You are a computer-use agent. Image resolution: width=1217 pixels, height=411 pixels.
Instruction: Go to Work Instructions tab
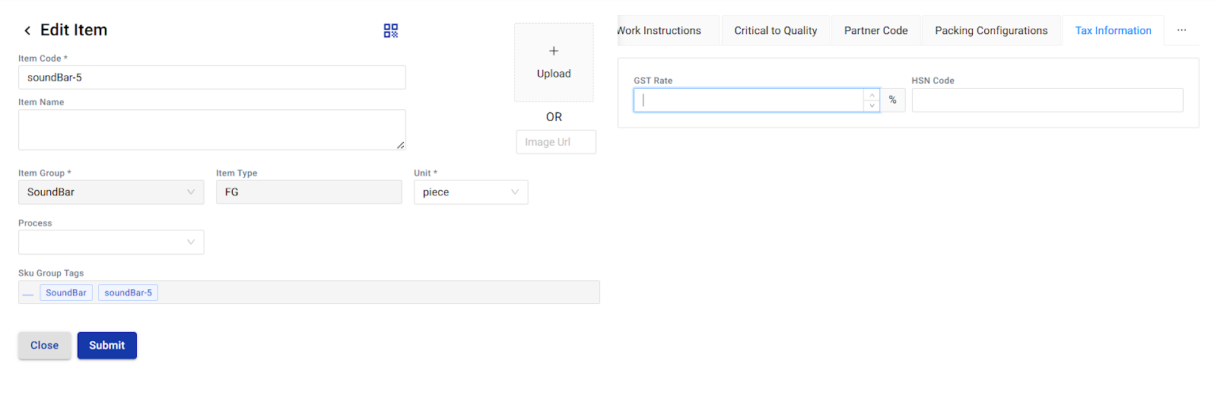(662, 31)
